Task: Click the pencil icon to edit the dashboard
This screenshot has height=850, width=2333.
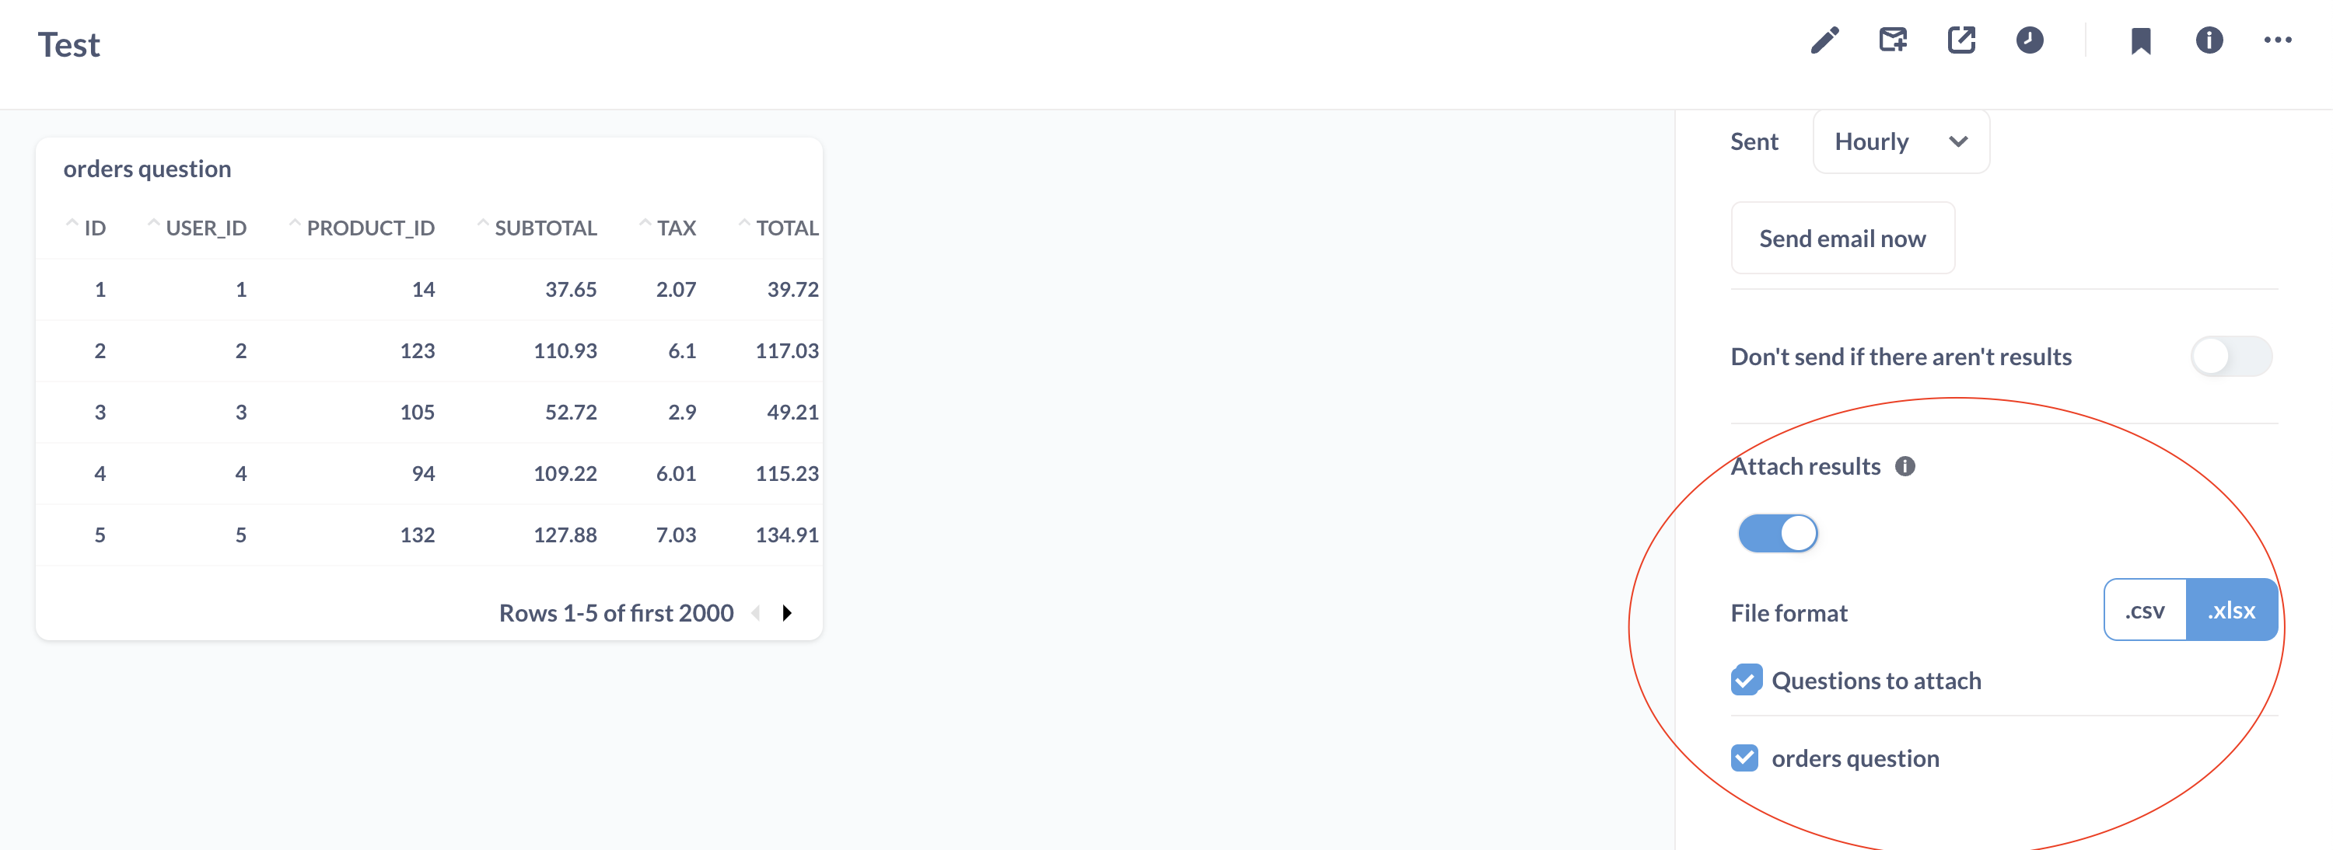Action: (x=1824, y=40)
